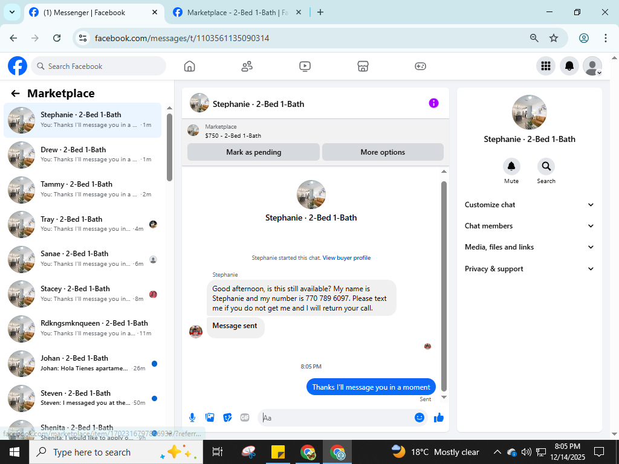Viewport: 619px width, 464px height.
Task: Close the Marketplace 2-Bed 1-Bath tab
Action: coord(299,12)
